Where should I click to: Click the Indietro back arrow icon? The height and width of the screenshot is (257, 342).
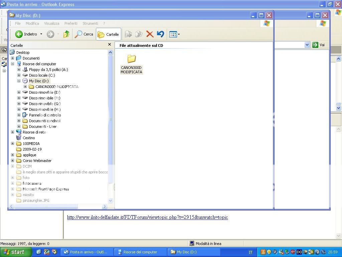(19, 34)
